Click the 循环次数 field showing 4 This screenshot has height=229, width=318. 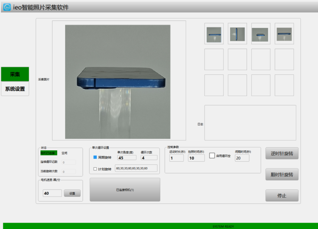coord(149,158)
